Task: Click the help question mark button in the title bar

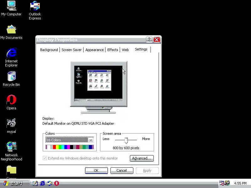Action: click(x=149, y=39)
